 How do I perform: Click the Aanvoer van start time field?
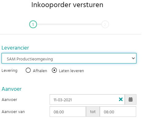point(68,111)
